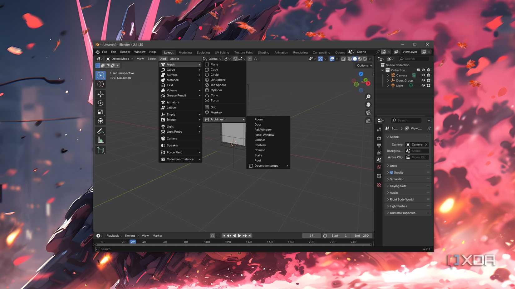The width and height of the screenshot is (515, 289).
Task: Select the Annotate tool
Action: pyautogui.click(x=100, y=131)
